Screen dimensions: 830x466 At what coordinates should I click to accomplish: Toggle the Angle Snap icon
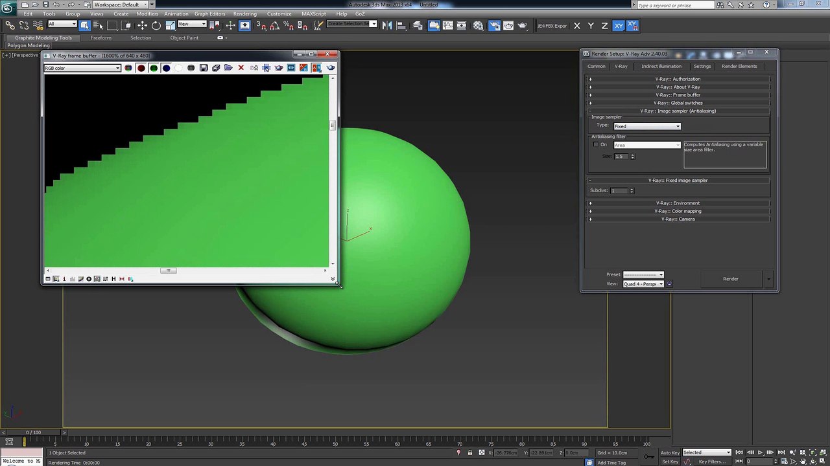coord(274,25)
